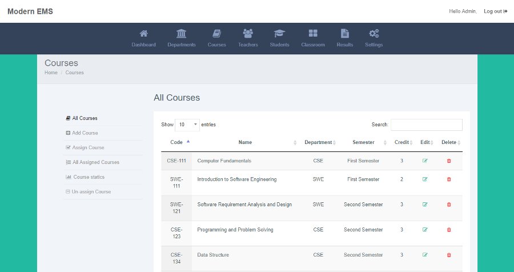Select Assign Course sidebar item
The width and height of the screenshot is (514, 272).
click(88, 147)
